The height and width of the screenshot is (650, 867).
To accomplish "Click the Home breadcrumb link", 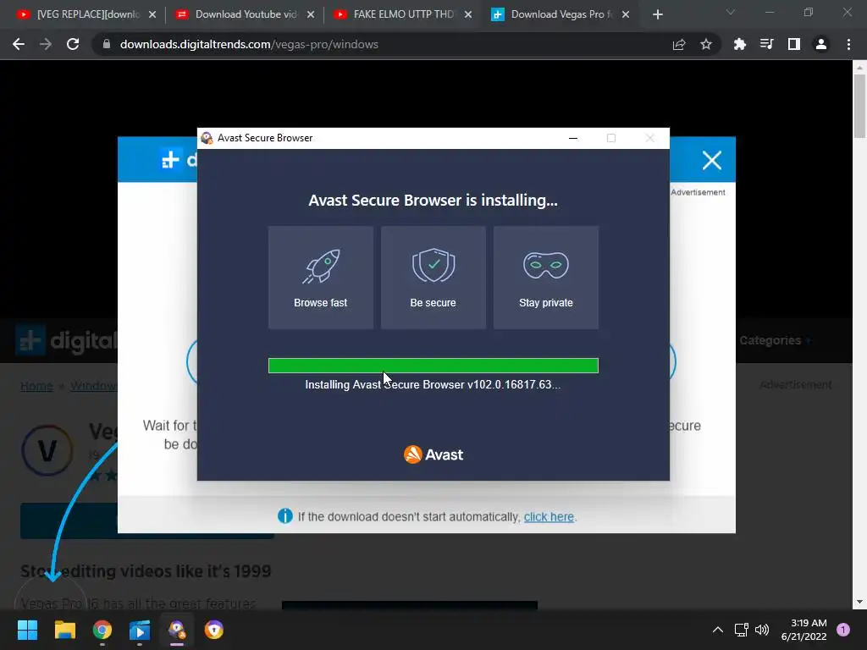I will coord(36,386).
